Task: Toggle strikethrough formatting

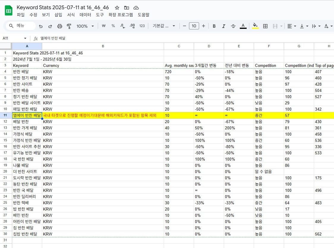Action: point(233,26)
